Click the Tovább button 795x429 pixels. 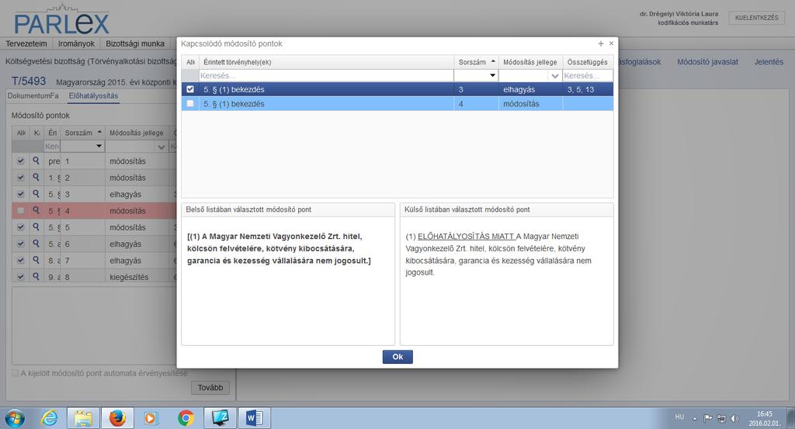(x=210, y=387)
